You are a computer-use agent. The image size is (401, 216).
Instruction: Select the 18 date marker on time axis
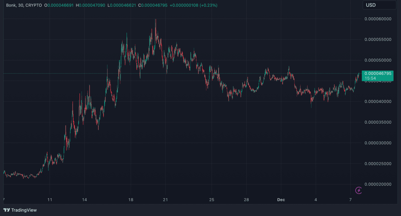point(130,200)
